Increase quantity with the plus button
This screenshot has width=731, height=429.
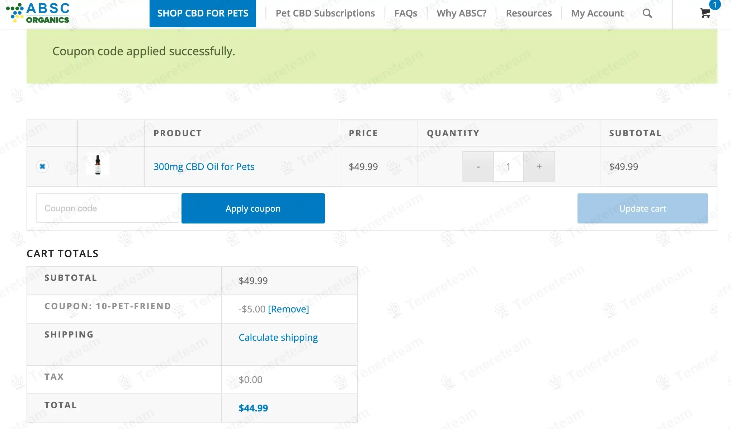pyautogui.click(x=539, y=166)
